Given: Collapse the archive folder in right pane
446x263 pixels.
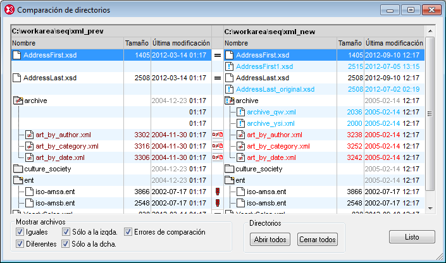Looking at the screenshot, I should pos(229,101).
